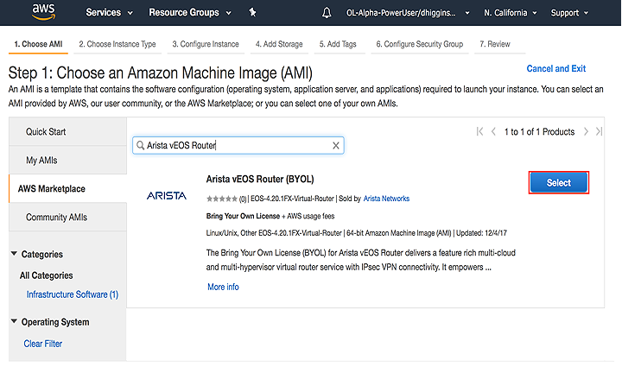622x373 pixels.
Task: Collapse the Categories section
Action: [x=14, y=254]
